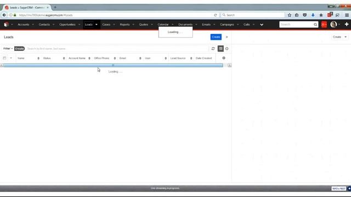Viewport: 351px width, 197px height.
Task: Go to the browser home page icon
Action: click(321, 15)
